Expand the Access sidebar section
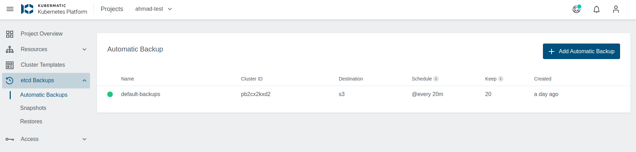 click(84, 139)
